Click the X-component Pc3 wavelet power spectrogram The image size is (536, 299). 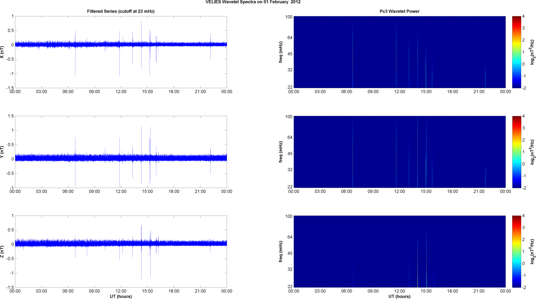399,52
